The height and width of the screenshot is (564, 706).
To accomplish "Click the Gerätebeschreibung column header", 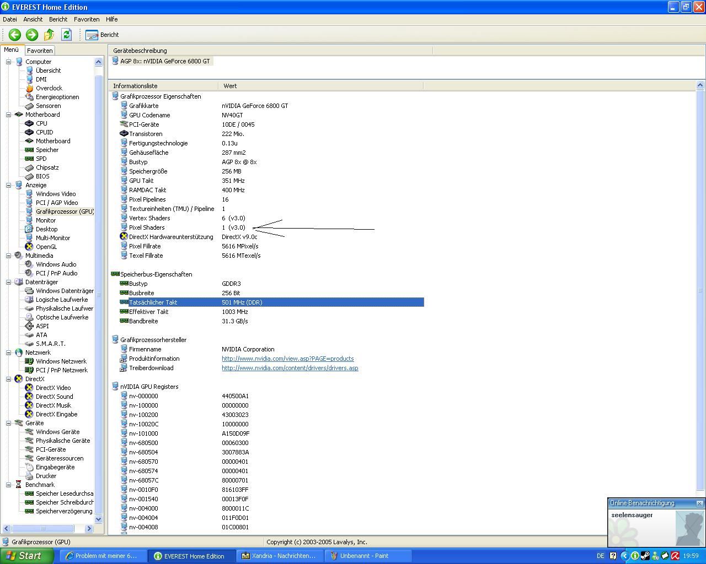I will coord(270,51).
